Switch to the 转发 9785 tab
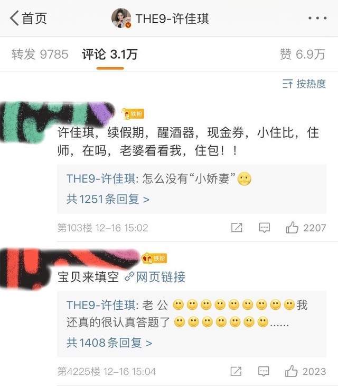This screenshot has width=338, height=386. tap(40, 54)
